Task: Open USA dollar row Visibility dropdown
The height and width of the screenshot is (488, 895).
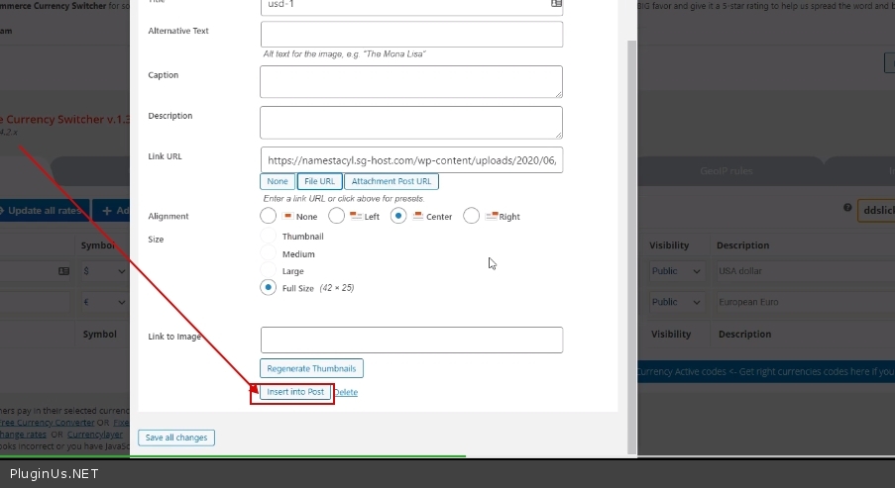Action: point(676,271)
